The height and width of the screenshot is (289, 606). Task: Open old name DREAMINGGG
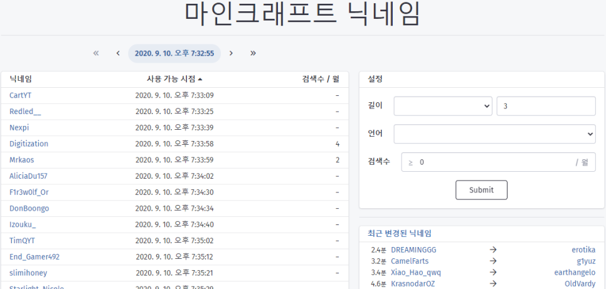tap(413, 250)
